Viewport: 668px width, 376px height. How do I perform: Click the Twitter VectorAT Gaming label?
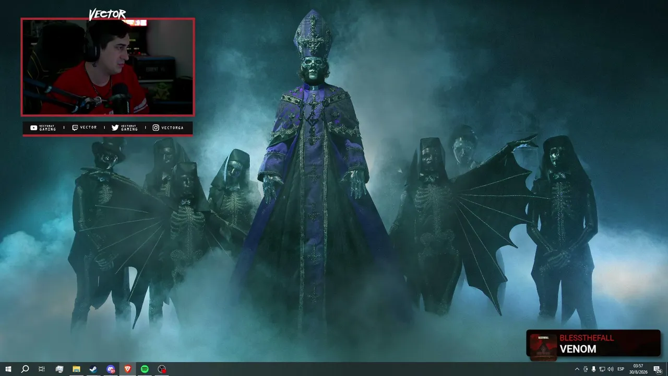coord(125,128)
